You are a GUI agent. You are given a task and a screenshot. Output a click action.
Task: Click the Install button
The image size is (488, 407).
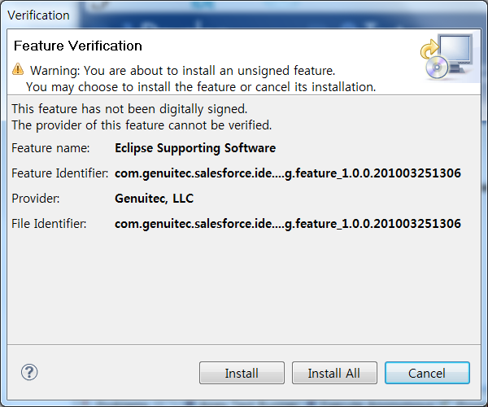(x=242, y=373)
